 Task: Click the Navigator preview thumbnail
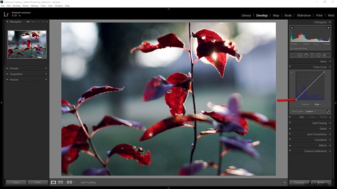coord(27,45)
